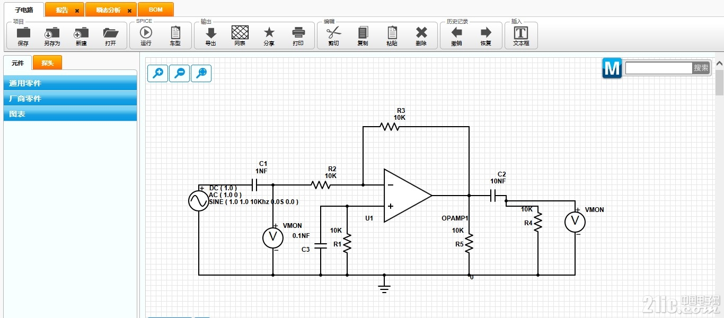Select the U1 op-amp triangle symbol
The height and width of the screenshot is (318, 724).
408,196
